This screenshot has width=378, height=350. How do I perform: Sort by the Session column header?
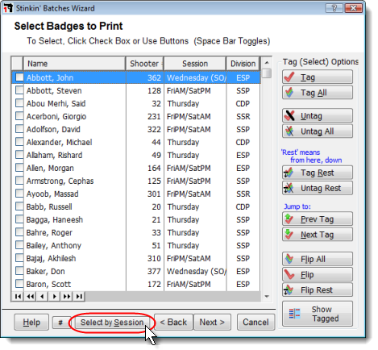(195, 64)
